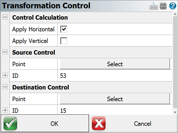The height and width of the screenshot is (133, 178).
Task: Select a Source Control point
Action: (115, 64)
